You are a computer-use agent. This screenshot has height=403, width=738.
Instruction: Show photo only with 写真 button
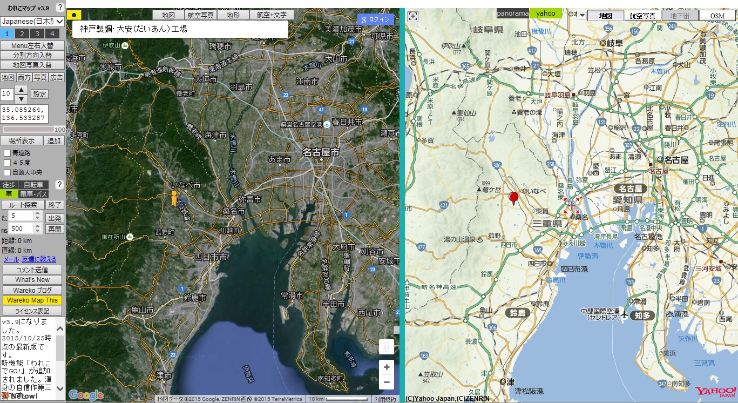pos(40,77)
